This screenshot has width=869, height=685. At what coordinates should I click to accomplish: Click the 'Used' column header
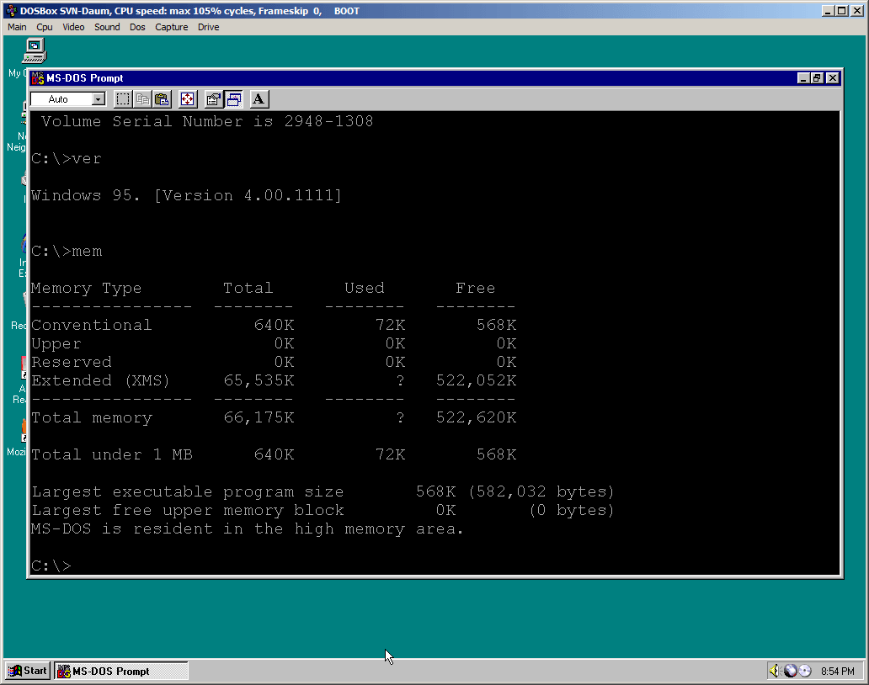tap(364, 288)
